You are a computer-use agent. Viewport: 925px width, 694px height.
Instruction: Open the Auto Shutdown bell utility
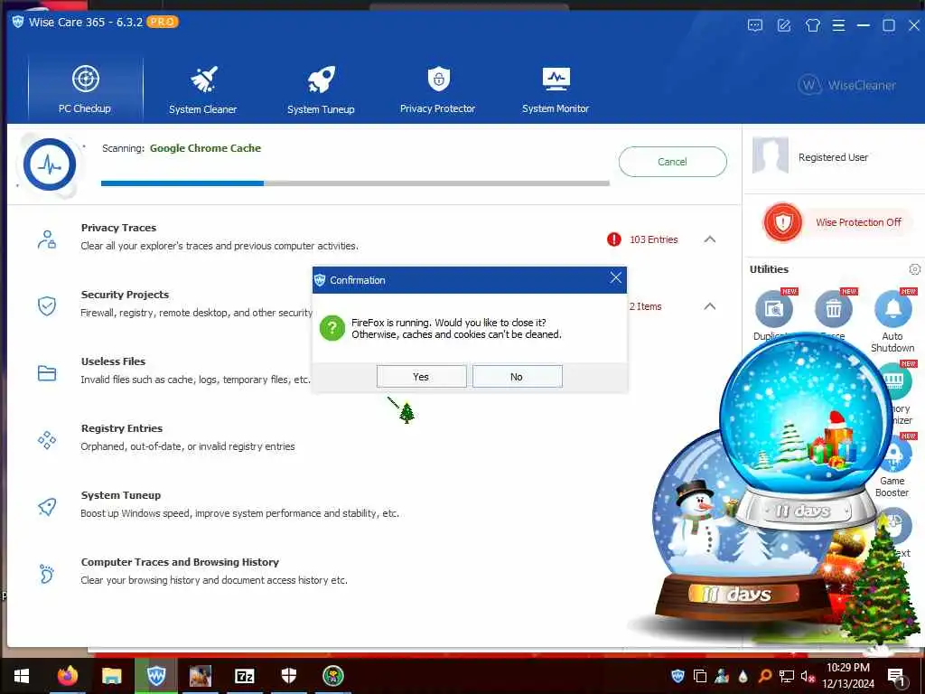892,309
